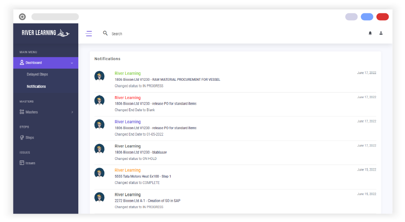Click avatar of blablaaav notification
Image resolution: width=405 pixels, height=222 pixels.
(x=99, y=149)
